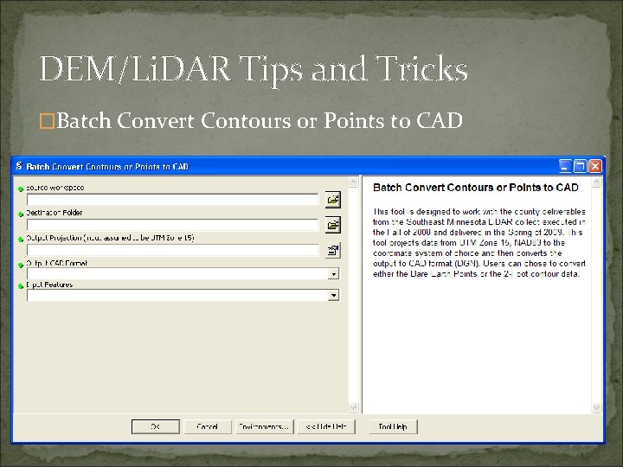This screenshot has width=623, height=467.
Task: Expand the Input Features dropdown
Action: [333, 295]
